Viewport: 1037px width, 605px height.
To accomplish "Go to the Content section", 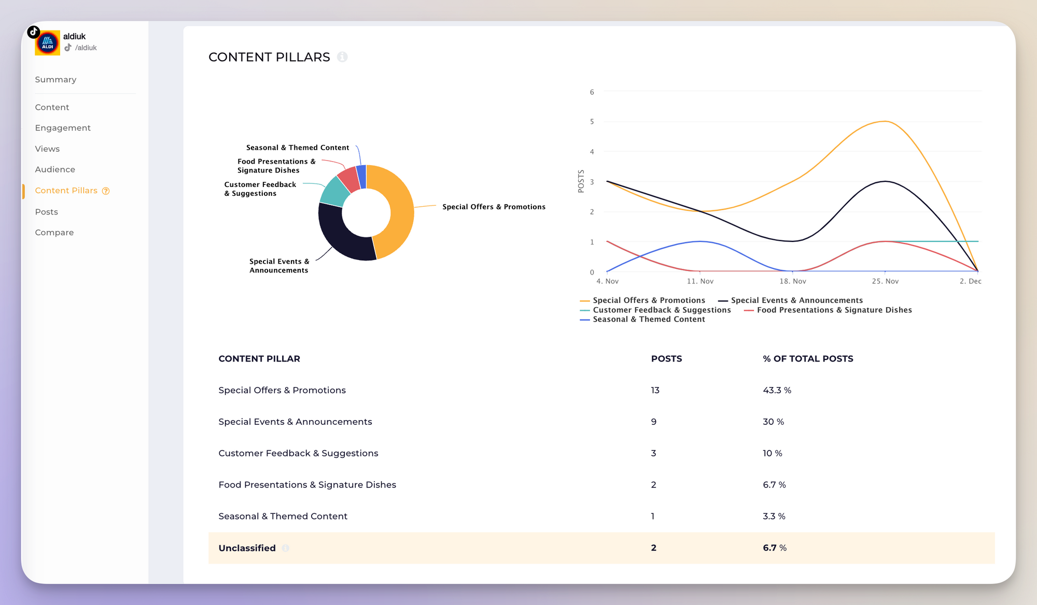I will point(52,107).
